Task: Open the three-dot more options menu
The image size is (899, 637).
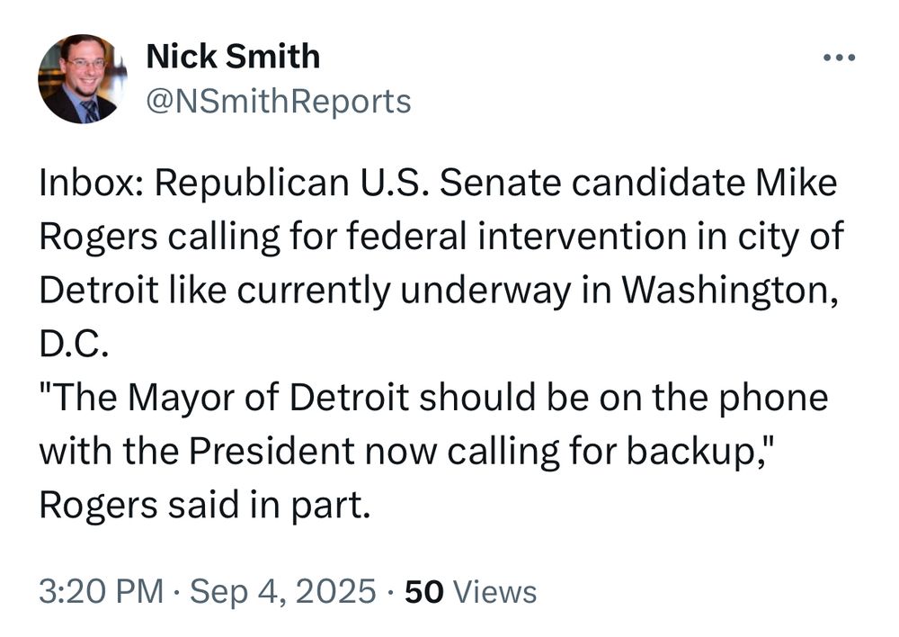Action: click(840, 59)
